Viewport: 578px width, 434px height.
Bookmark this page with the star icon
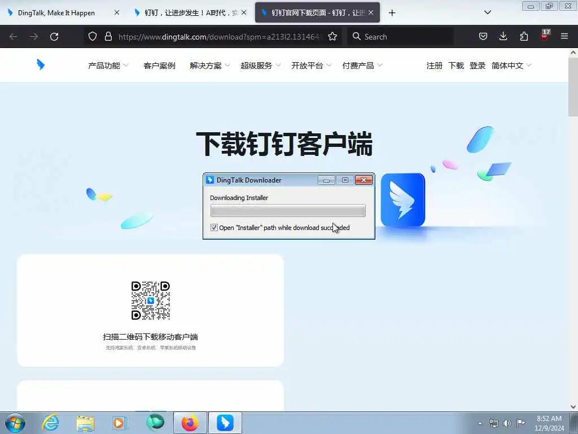(332, 36)
